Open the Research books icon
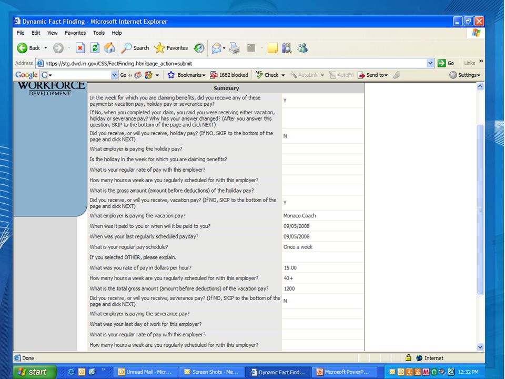Image resolution: width=505 pixels, height=379 pixels. (287, 48)
